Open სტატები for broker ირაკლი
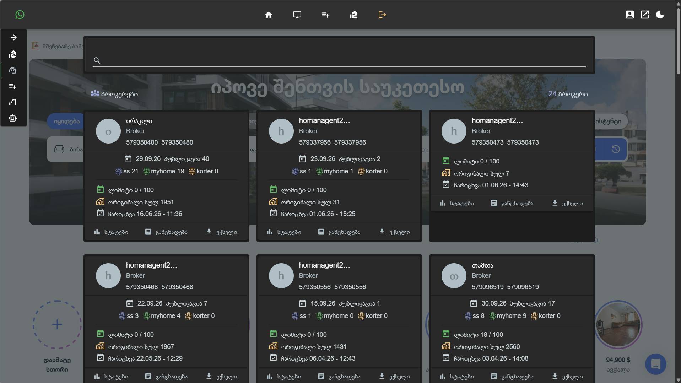Screen dimensions: 681x383 click(111, 232)
